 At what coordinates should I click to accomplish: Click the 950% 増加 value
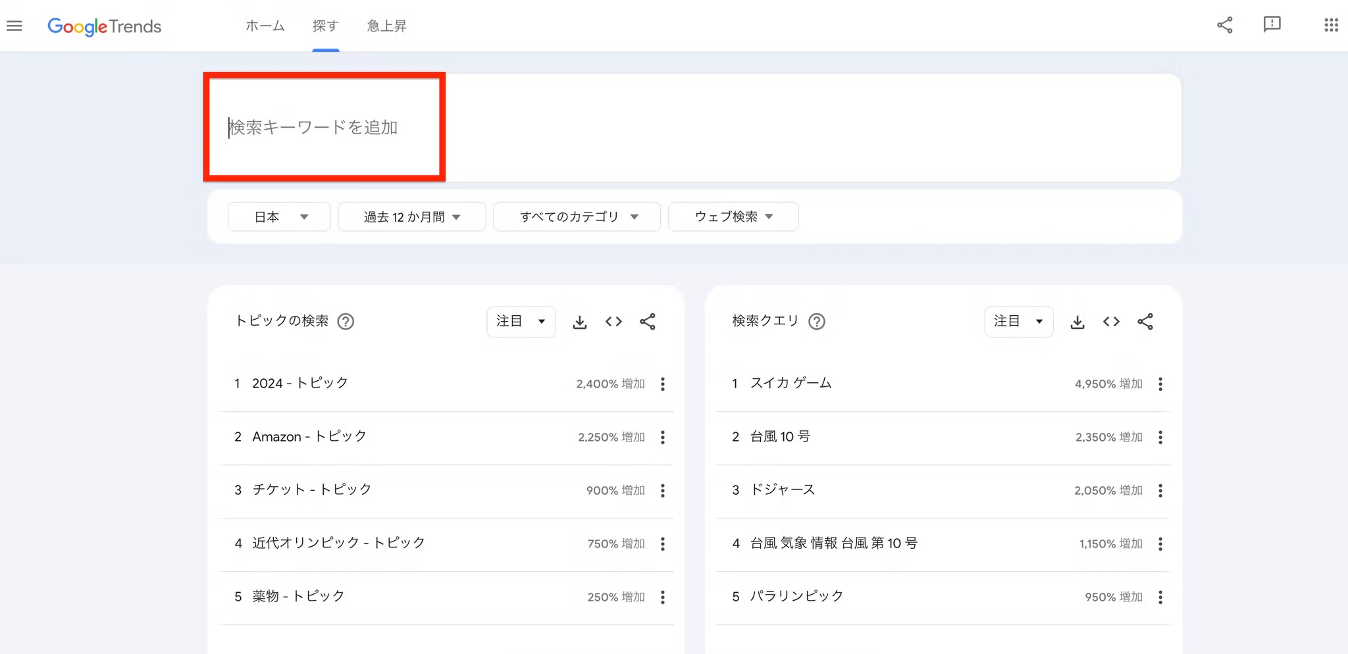1114,597
